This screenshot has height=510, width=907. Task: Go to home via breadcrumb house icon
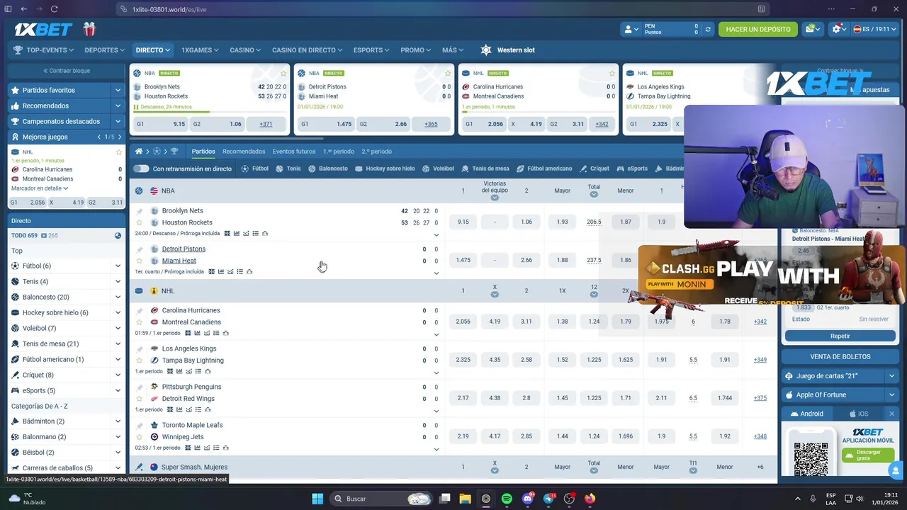point(139,151)
